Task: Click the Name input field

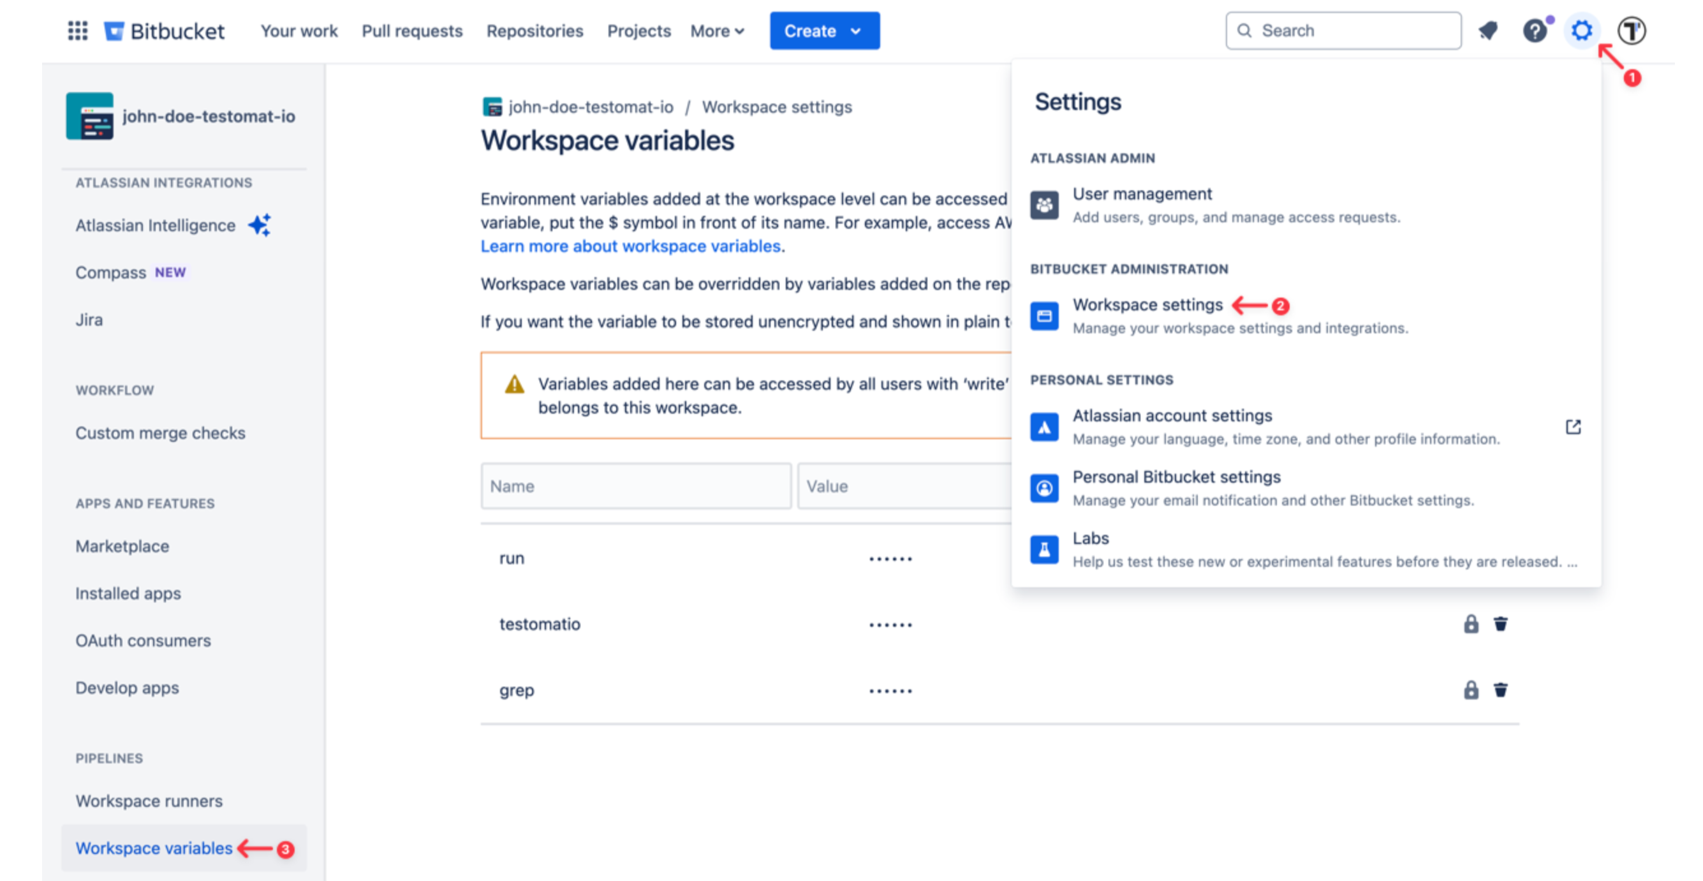Action: click(635, 486)
